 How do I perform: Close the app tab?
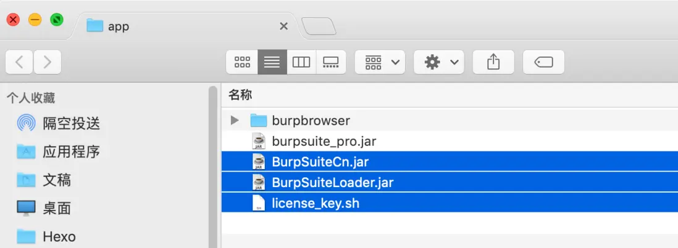[283, 26]
